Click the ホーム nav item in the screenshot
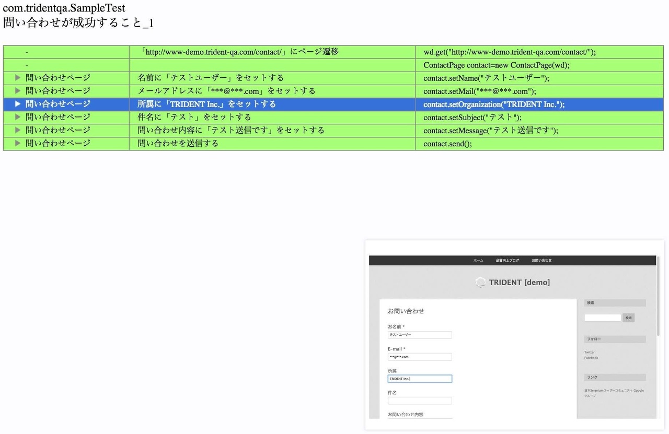Screen dimensions: 669x434 point(478,260)
